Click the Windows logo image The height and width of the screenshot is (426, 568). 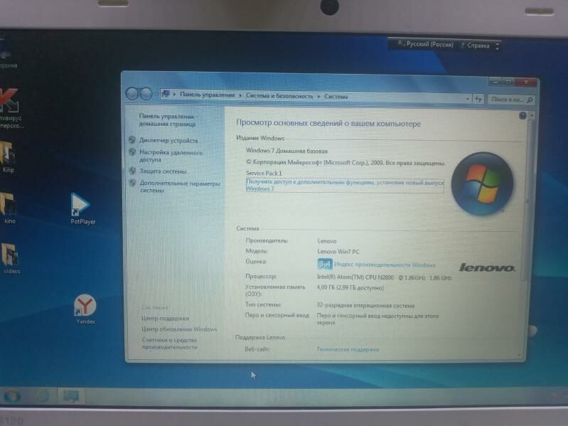pyautogui.click(x=482, y=184)
